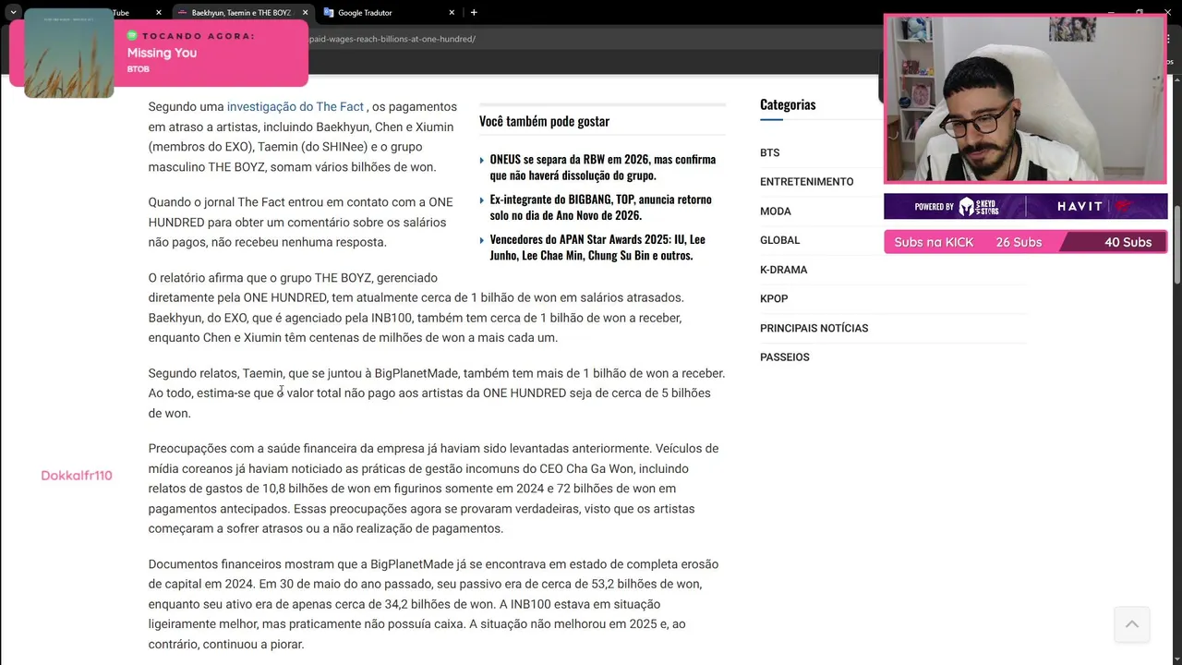Image resolution: width=1182 pixels, height=665 pixels.
Task: Click the paragraph starting 'Documentos financeiros mostram'
Action: click(x=434, y=604)
